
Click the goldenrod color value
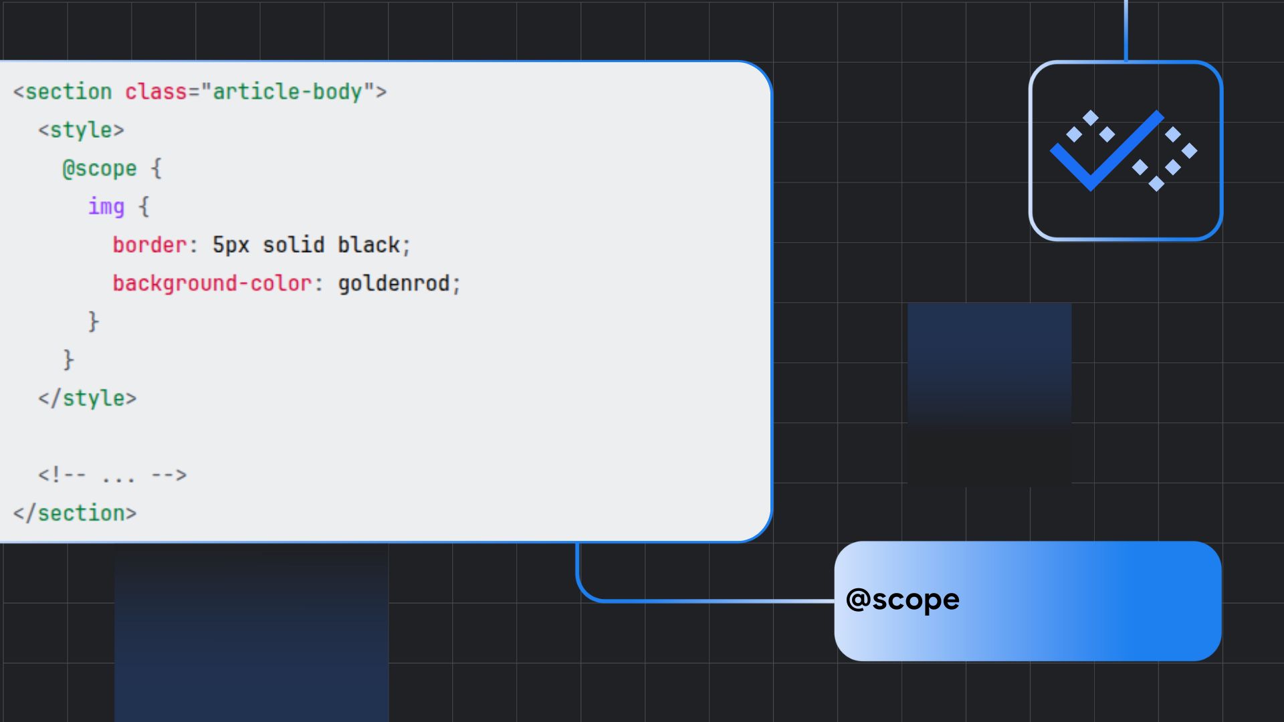click(x=394, y=283)
